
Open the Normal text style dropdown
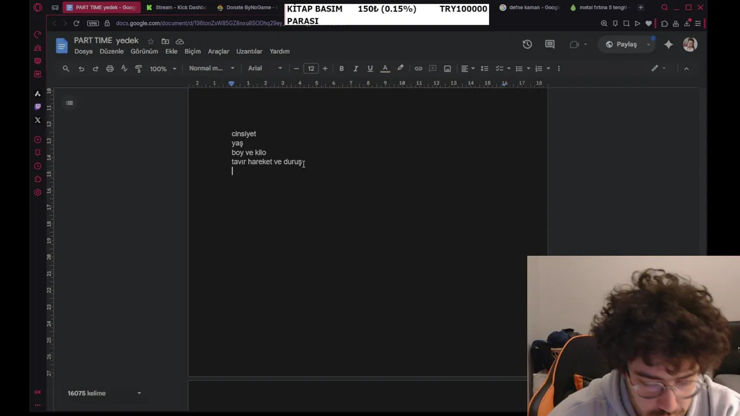(x=212, y=68)
